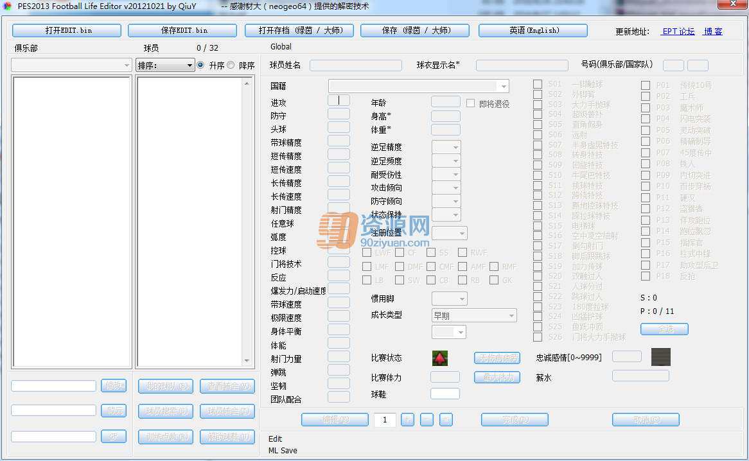Check the CB position box
The height and width of the screenshot is (461, 749).
click(431, 280)
